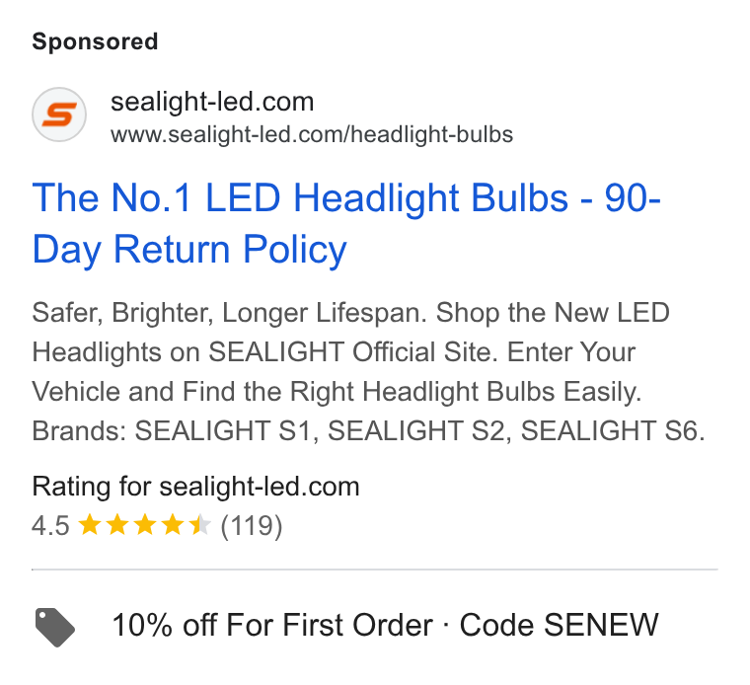This screenshot has width=750, height=685.
Task: Click the SEALIGHT S6 brand mention
Action: (609, 430)
